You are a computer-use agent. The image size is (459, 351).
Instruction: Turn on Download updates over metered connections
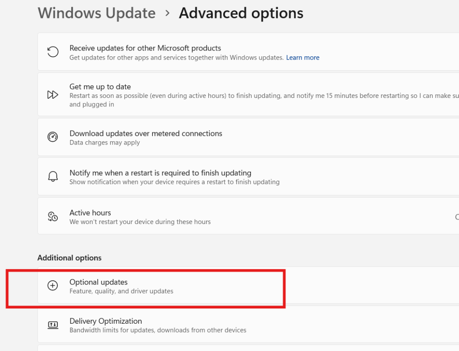[x=224, y=137]
